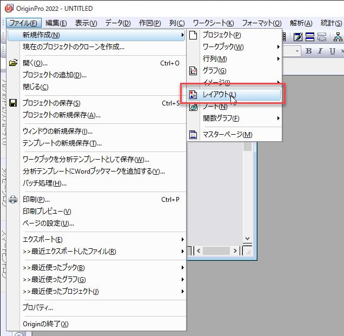Image resolution: width=344 pixels, height=336 pixels.
Task: Select 分析テンプレートにWordブックマークを追加する(Y)
Action: [96, 171]
